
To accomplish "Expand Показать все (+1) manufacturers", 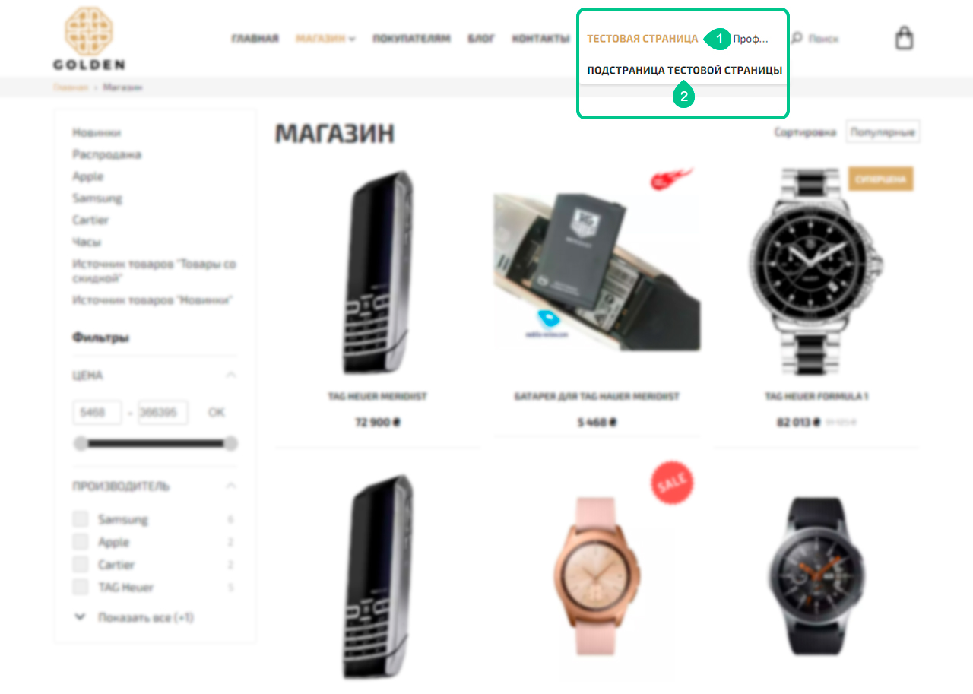I will coord(135,618).
